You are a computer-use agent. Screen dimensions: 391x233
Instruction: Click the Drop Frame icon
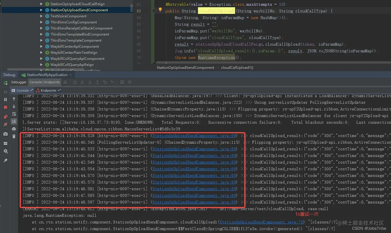pos(105,82)
